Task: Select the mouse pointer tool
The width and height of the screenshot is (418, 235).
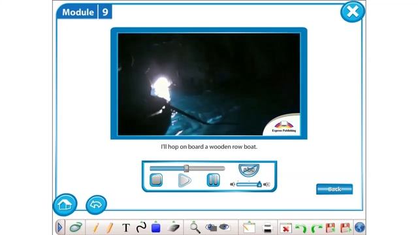Action: click(x=76, y=227)
